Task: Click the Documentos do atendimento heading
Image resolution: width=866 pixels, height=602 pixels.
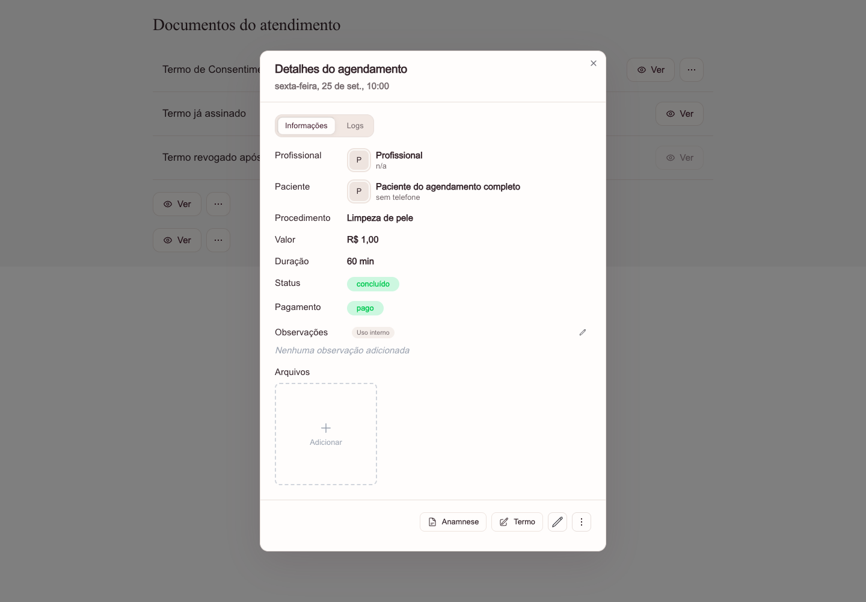Action: tap(247, 25)
